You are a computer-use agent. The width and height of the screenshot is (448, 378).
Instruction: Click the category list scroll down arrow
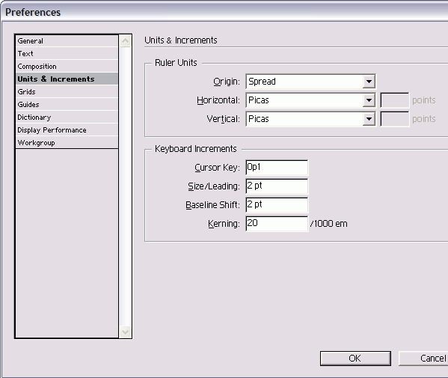click(125, 332)
